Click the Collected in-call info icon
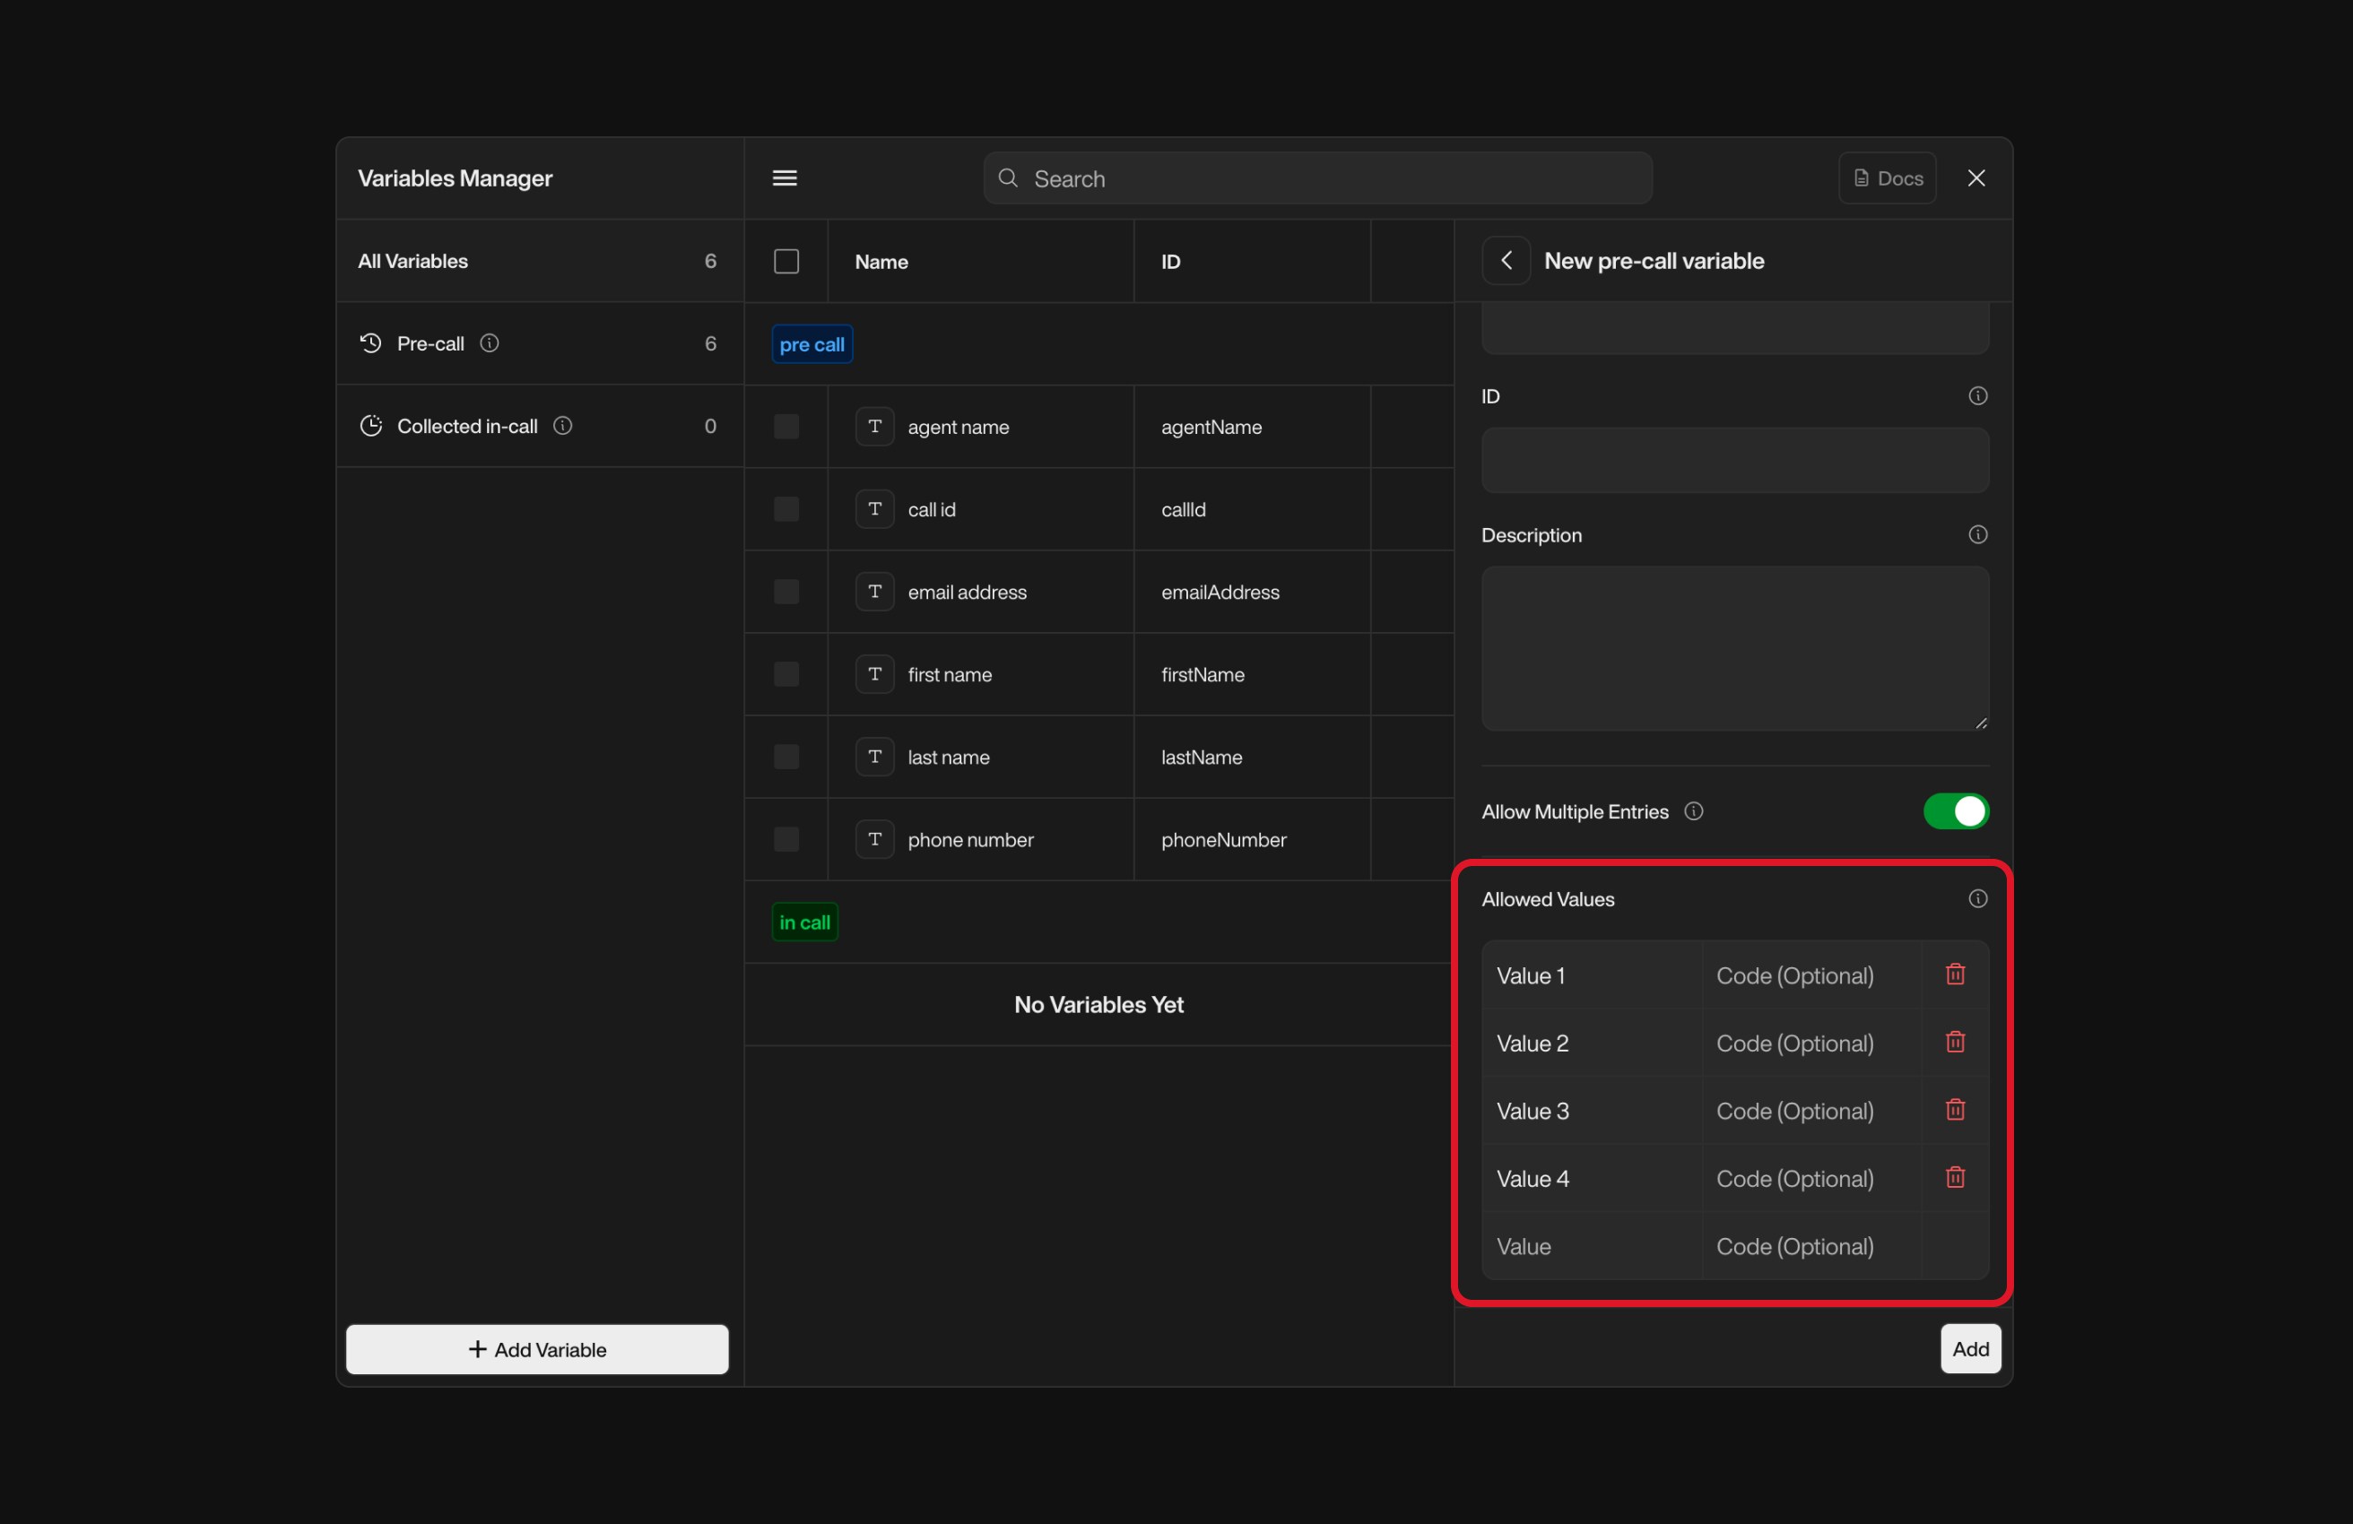 point(562,426)
